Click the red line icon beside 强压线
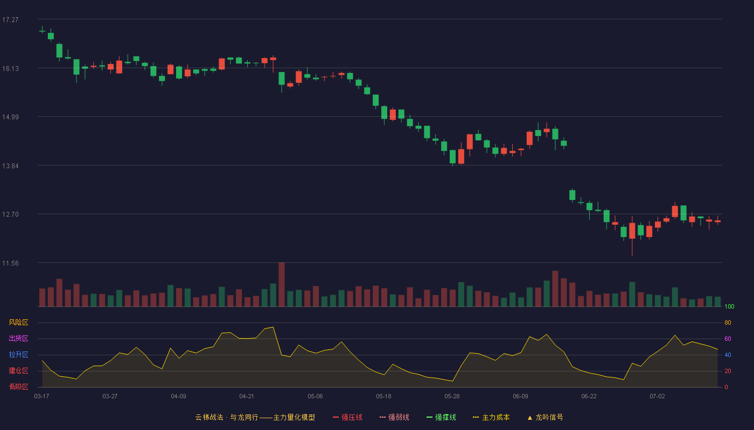The height and width of the screenshot is (430, 754). click(336, 417)
